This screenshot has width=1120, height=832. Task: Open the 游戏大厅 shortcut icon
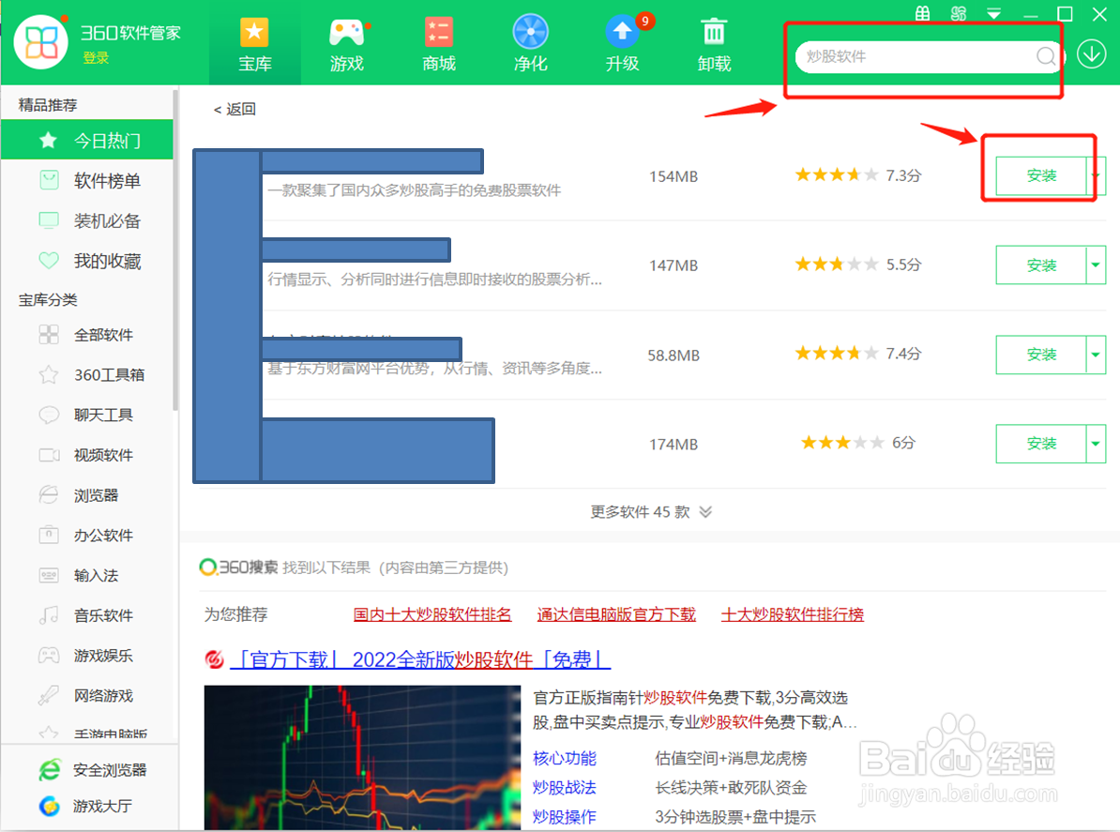click(x=50, y=807)
